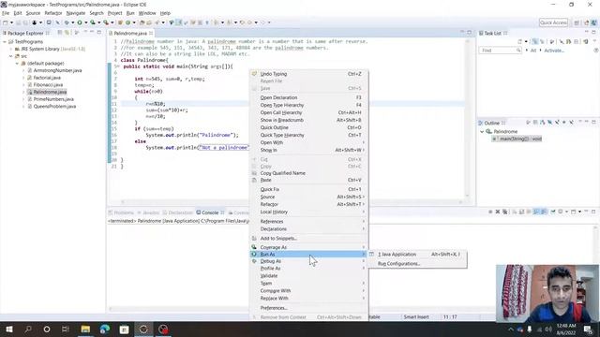Select PrimeNumbers.java in Package Explorer
Viewport: 600px width, 337px height.
pos(53,99)
